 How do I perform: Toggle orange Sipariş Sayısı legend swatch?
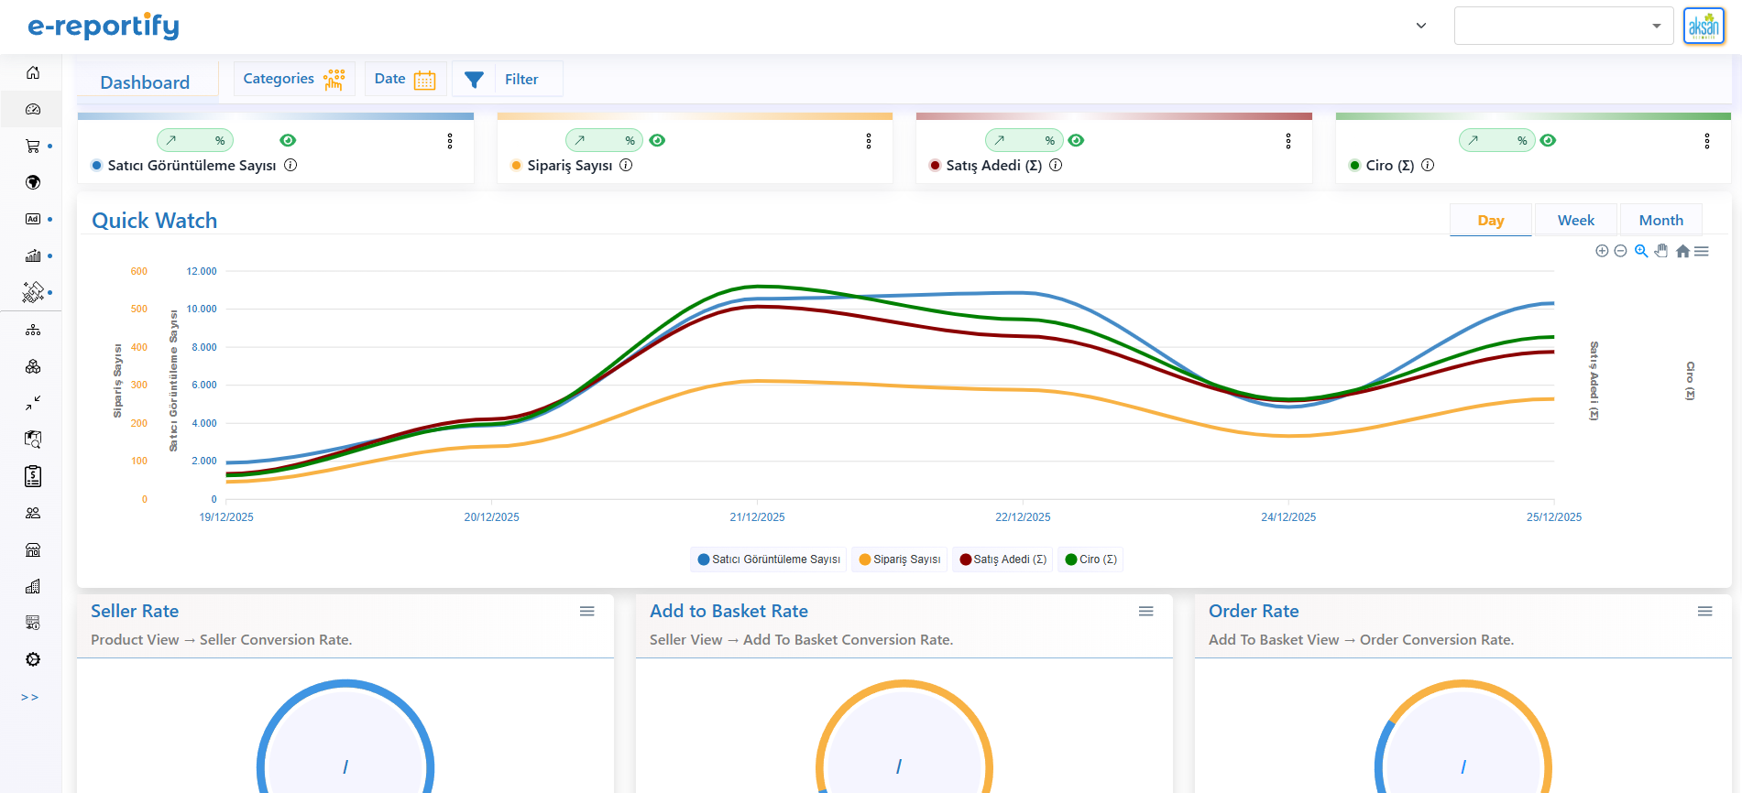click(x=865, y=559)
